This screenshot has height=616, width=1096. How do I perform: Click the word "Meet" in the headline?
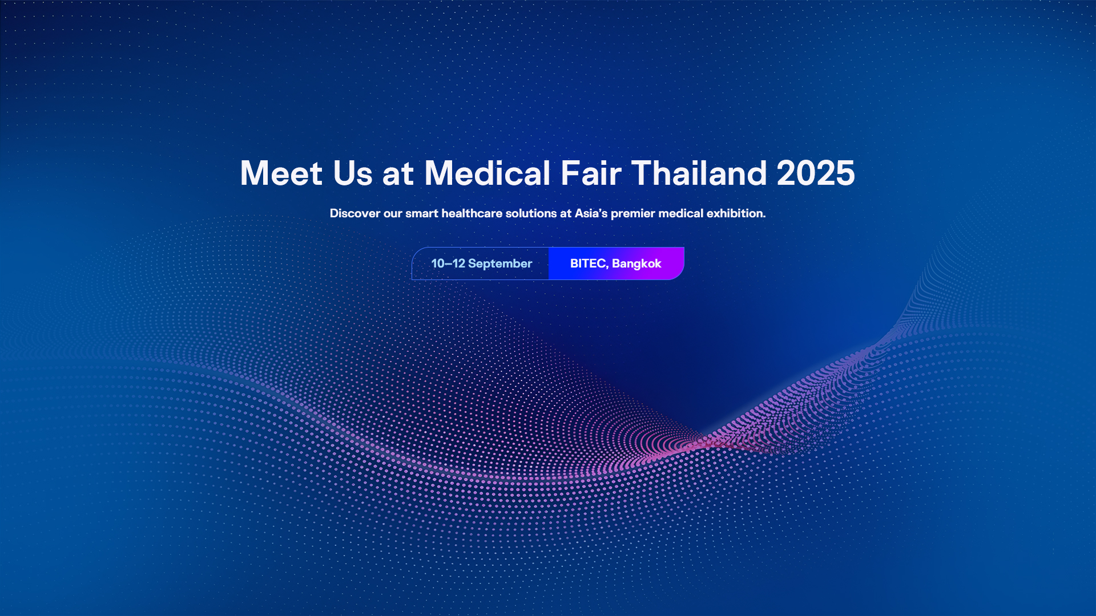(x=281, y=173)
